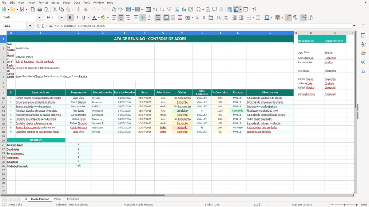Viewport: 369px width, 207px height.
Task: Copy selection to clipboard
Action: click(x=61, y=10)
